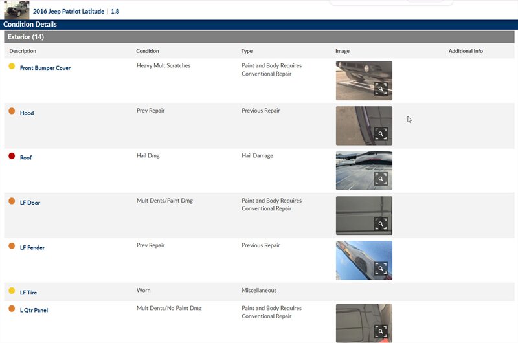Screen dimensions: 518x343
Task: Select 'Prev Repair' condition in Hood row
Action: coord(150,111)
